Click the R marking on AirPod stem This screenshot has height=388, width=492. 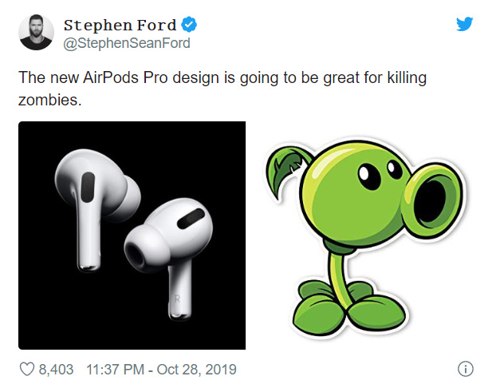177,299
